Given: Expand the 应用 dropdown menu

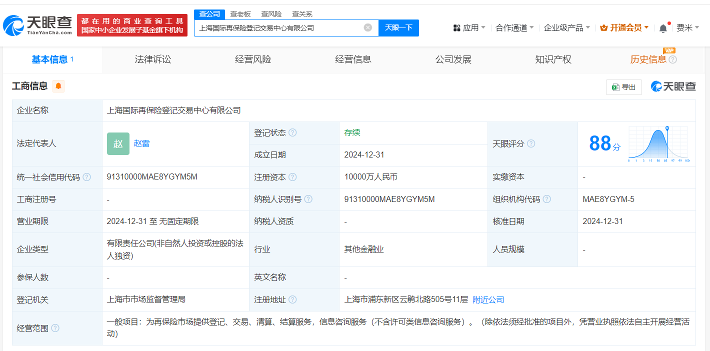Looking at the screenshot, I should (469, 27).
